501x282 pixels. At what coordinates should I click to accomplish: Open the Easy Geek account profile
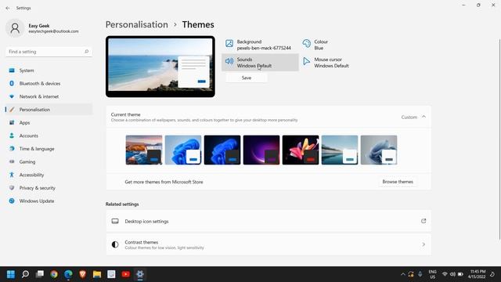(41, 28)
